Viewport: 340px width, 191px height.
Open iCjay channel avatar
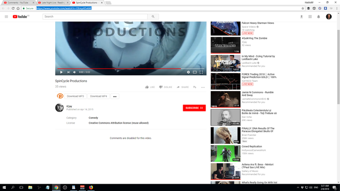pyautogui.click(x=59, y=108)
